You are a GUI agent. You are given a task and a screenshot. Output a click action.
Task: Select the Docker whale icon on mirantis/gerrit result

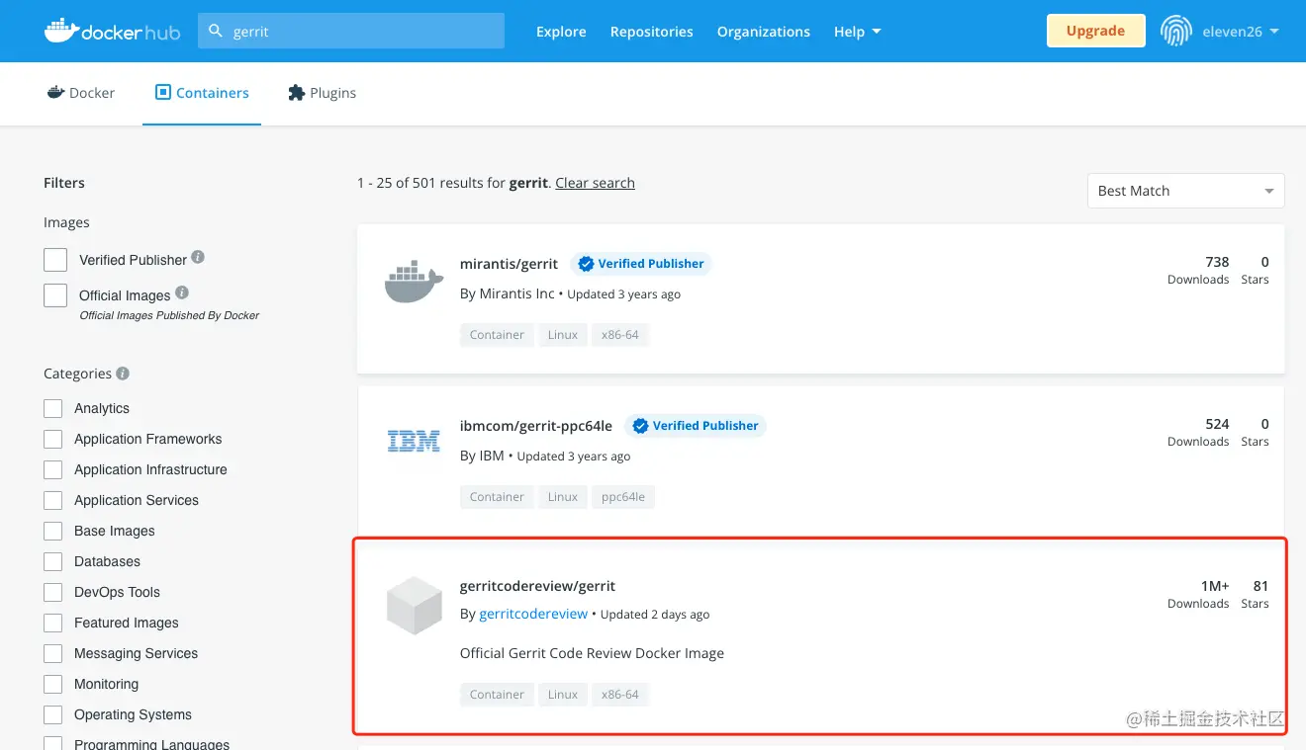[413, 282]
